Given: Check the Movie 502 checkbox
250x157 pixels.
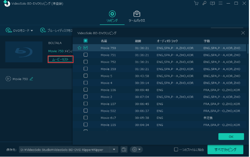Looking at the screenshot, I should click(85, 111).
